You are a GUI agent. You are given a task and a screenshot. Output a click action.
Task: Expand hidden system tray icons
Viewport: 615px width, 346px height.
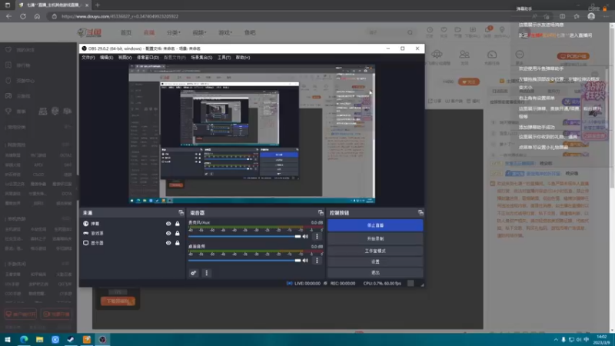pyautogui.click(x=556, y=340)
